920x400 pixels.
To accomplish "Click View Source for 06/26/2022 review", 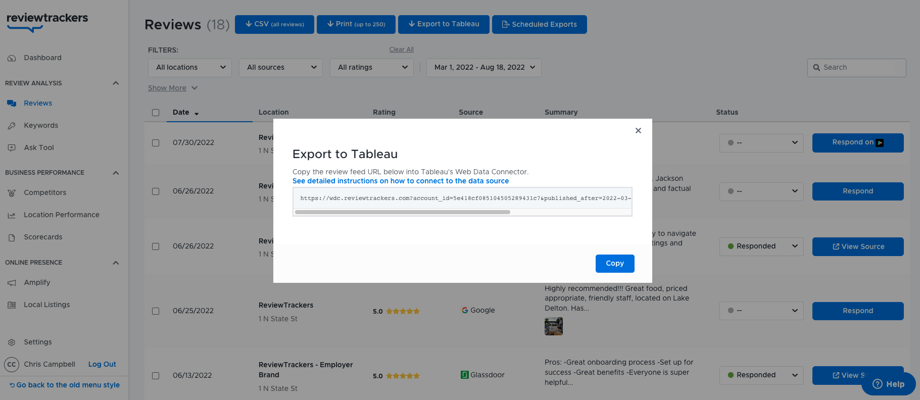I will coord(858,246).
